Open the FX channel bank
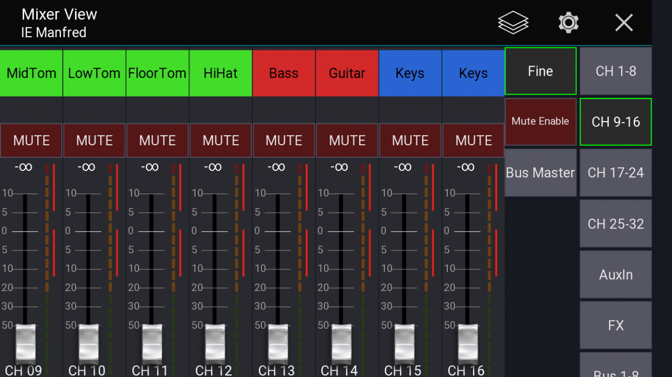This screenshot has width=672, height=377. tap(615, 325)
